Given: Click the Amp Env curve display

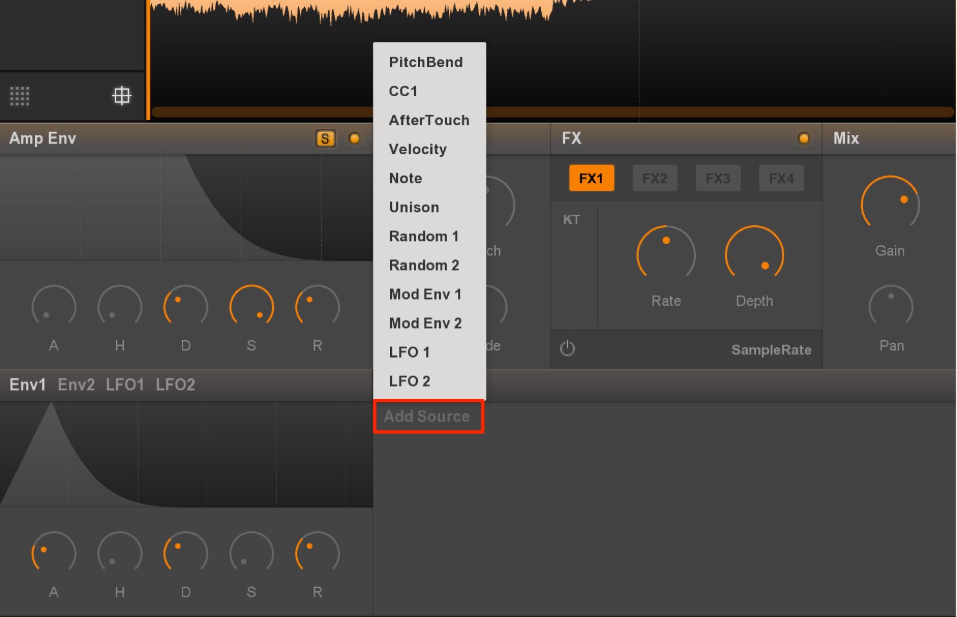Looking at the screenshot, I should [x=186, y=208].
